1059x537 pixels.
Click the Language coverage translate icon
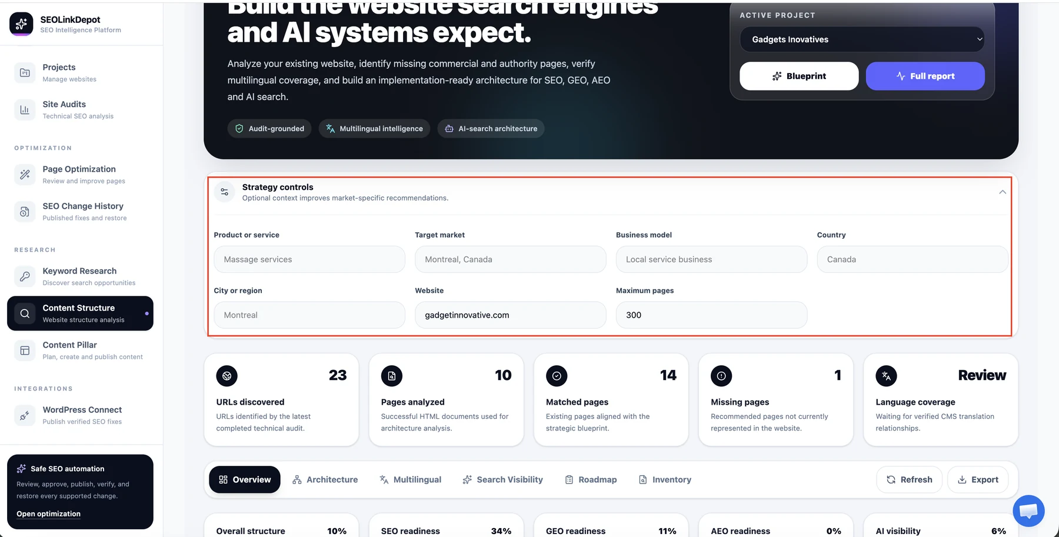pyautogui.click(x=886, y=376)
